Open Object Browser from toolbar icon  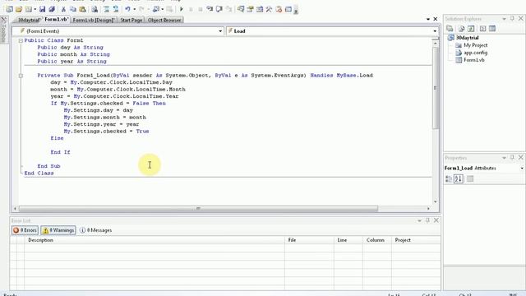(260, 9)
